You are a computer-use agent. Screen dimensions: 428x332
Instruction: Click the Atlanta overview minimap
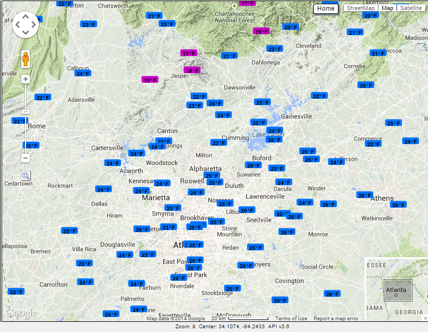tap(397, 290)
